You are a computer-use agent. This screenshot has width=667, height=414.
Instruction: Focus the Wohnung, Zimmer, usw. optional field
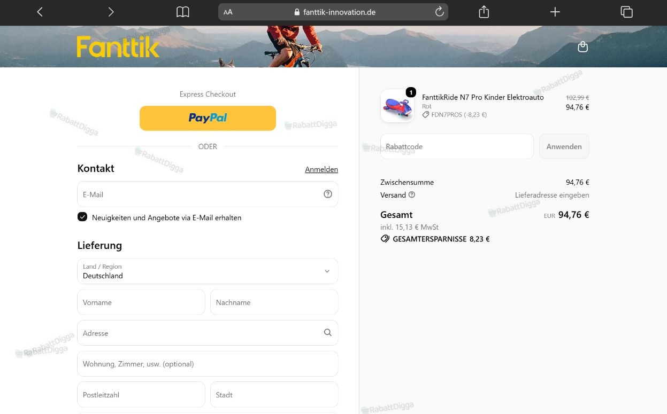coord(208,364)
